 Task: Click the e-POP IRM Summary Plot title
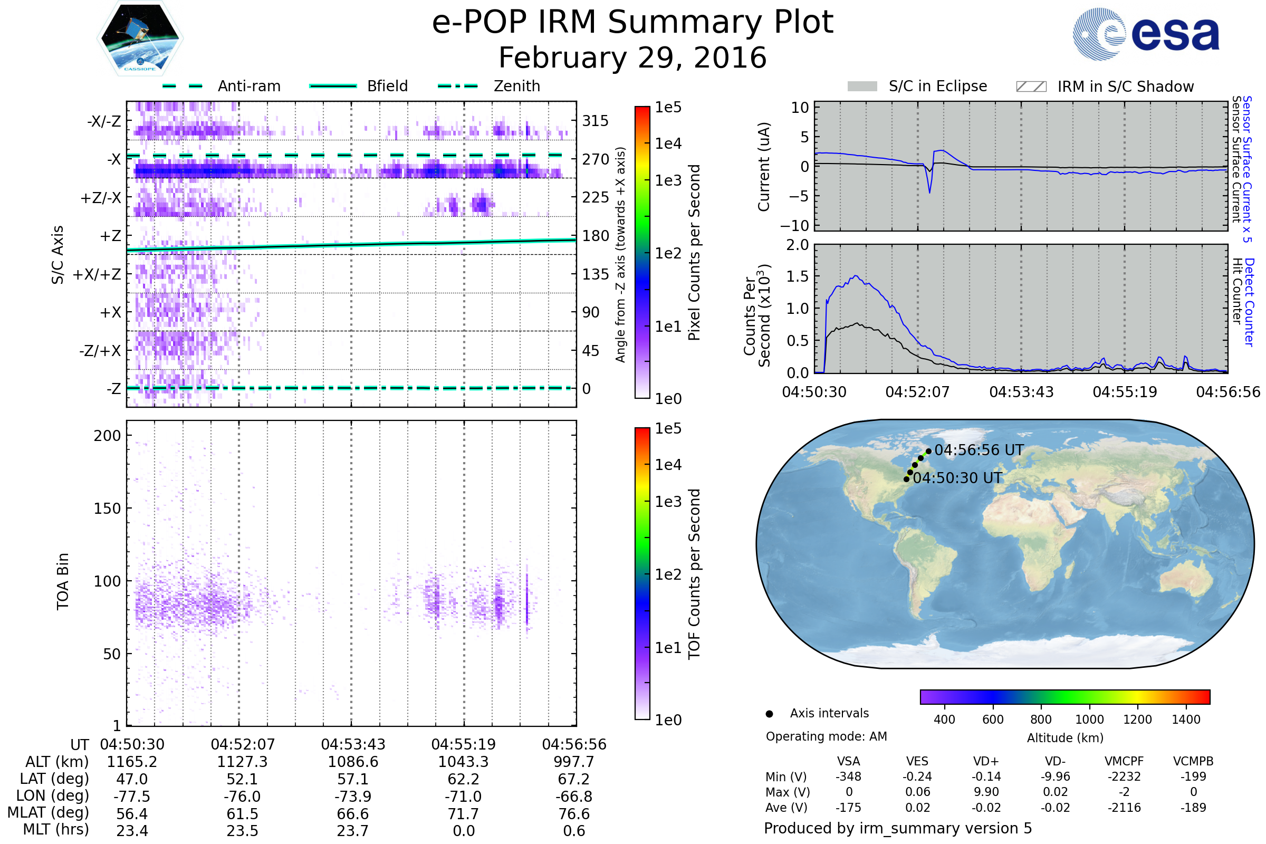(x=632, y=23)
